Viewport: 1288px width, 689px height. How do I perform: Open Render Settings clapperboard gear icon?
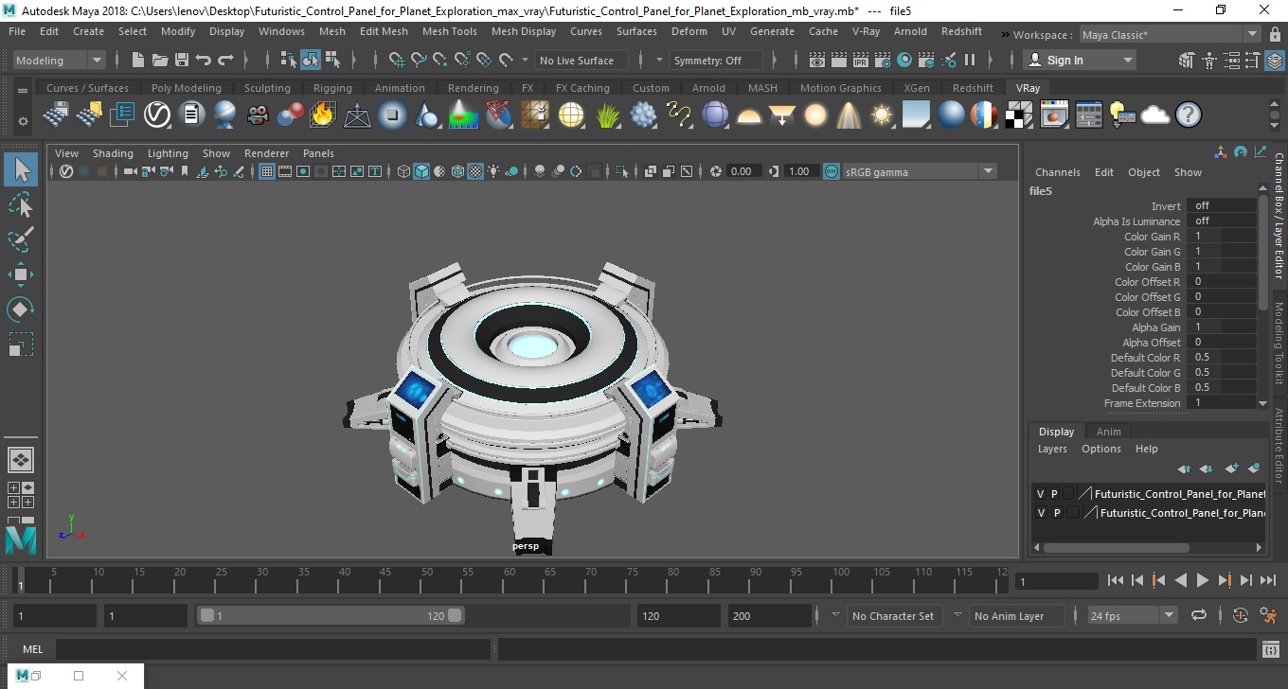tap(883, 60)
